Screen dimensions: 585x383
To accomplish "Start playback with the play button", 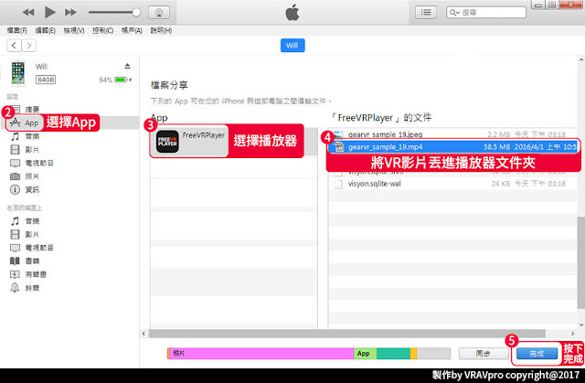I will click(49, 12).
